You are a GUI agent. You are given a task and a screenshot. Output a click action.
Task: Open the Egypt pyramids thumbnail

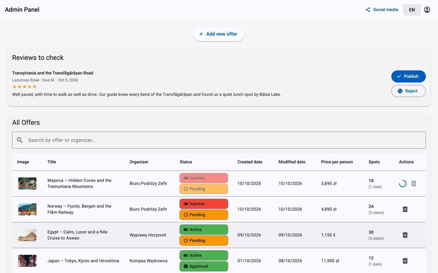27,235
